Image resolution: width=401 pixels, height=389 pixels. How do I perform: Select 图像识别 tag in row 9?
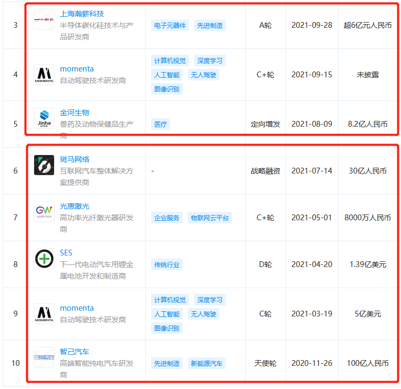167,328
